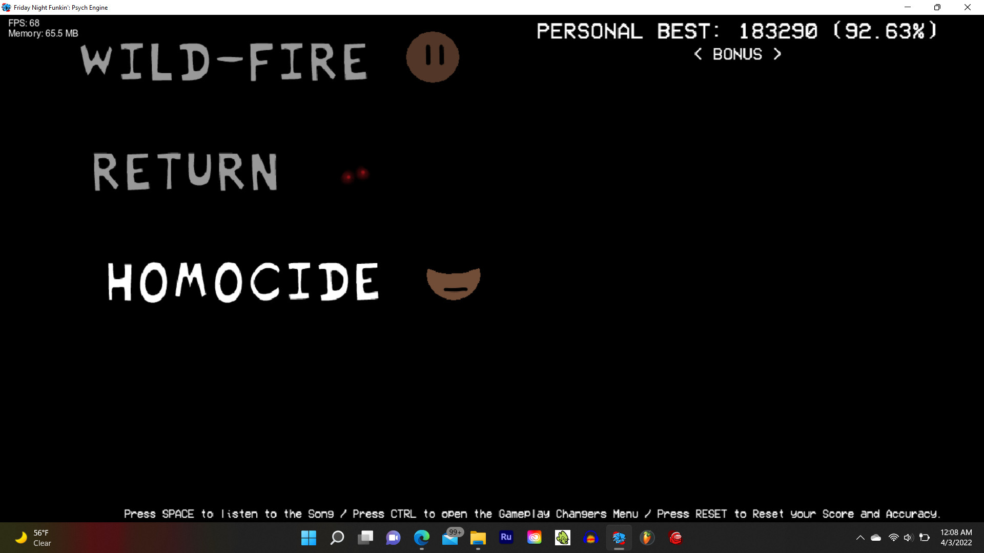Screen dimensions: 984x553
Task: Open the weather widgets panel
Action: click(31, 538)
